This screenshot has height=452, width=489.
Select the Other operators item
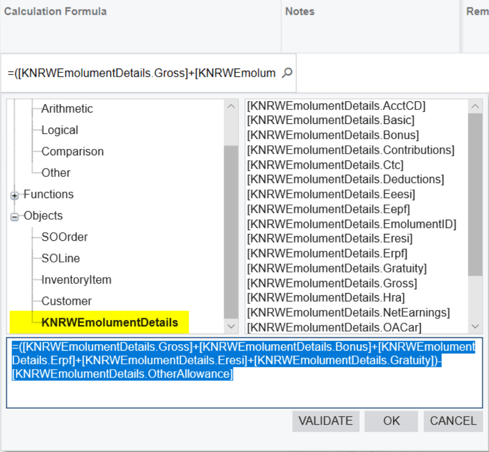(x=56, y=173)
